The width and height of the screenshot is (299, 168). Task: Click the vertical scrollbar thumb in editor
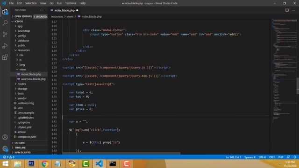pos(298,86)
